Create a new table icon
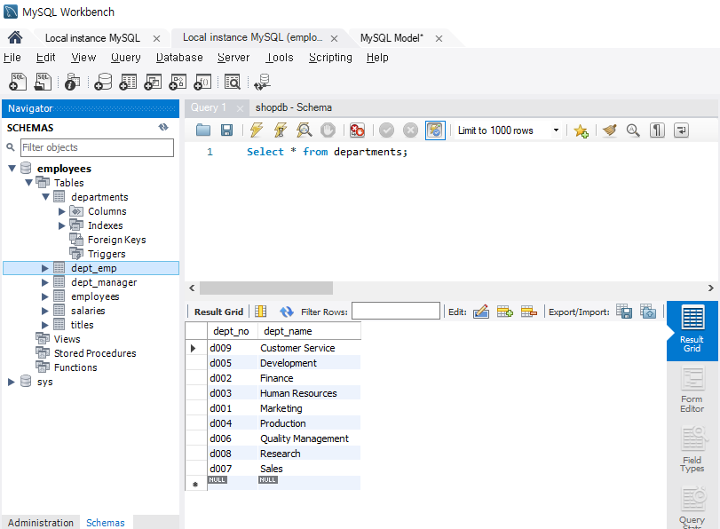720x529 pixels. (x=128, y=82)
